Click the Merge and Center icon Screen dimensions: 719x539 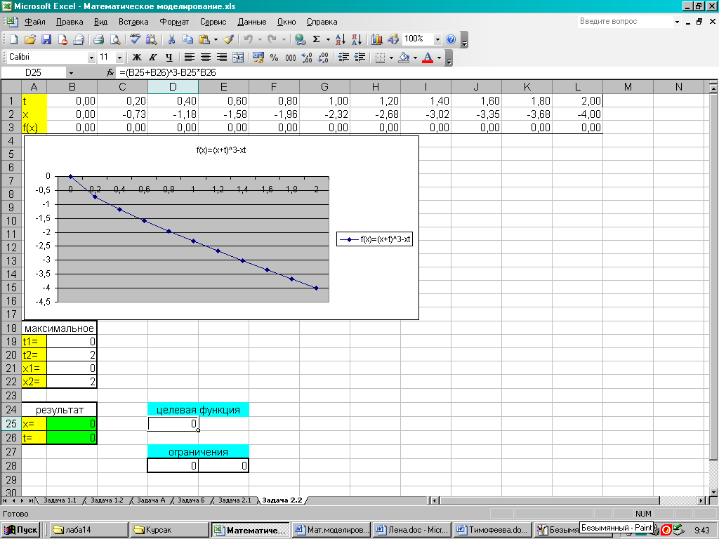[x=238, y=58]
